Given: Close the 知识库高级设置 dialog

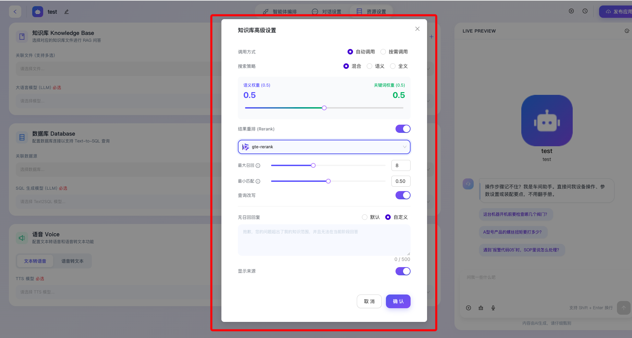Looking at the screenshot, I should 417,29.
